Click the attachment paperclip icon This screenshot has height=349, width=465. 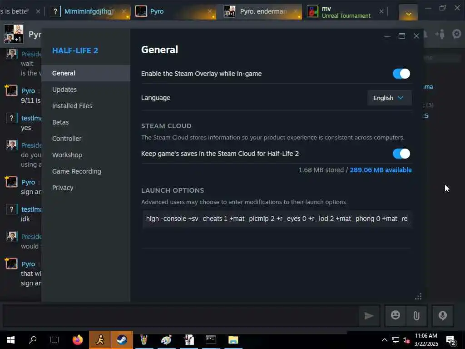tap(416, 316)
